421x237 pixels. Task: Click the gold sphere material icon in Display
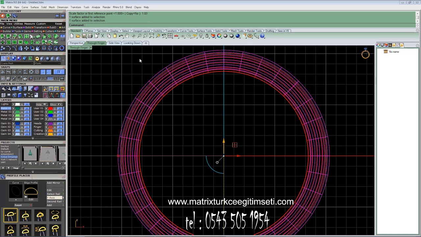(x=37, y=59)
